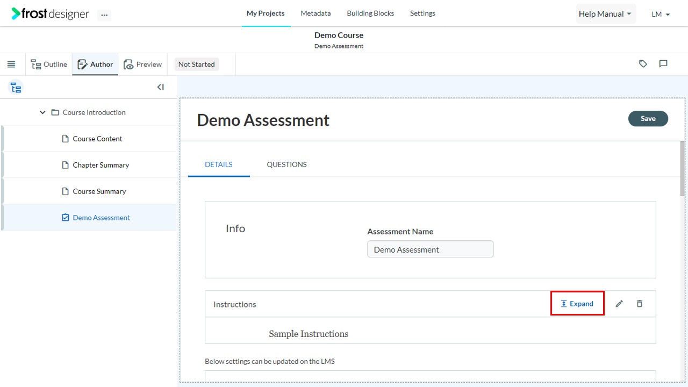Viewport: 688px width, 387px height.
Task: Click the Instructions section label
Action: pyautogui.click(x=235, y=304)
